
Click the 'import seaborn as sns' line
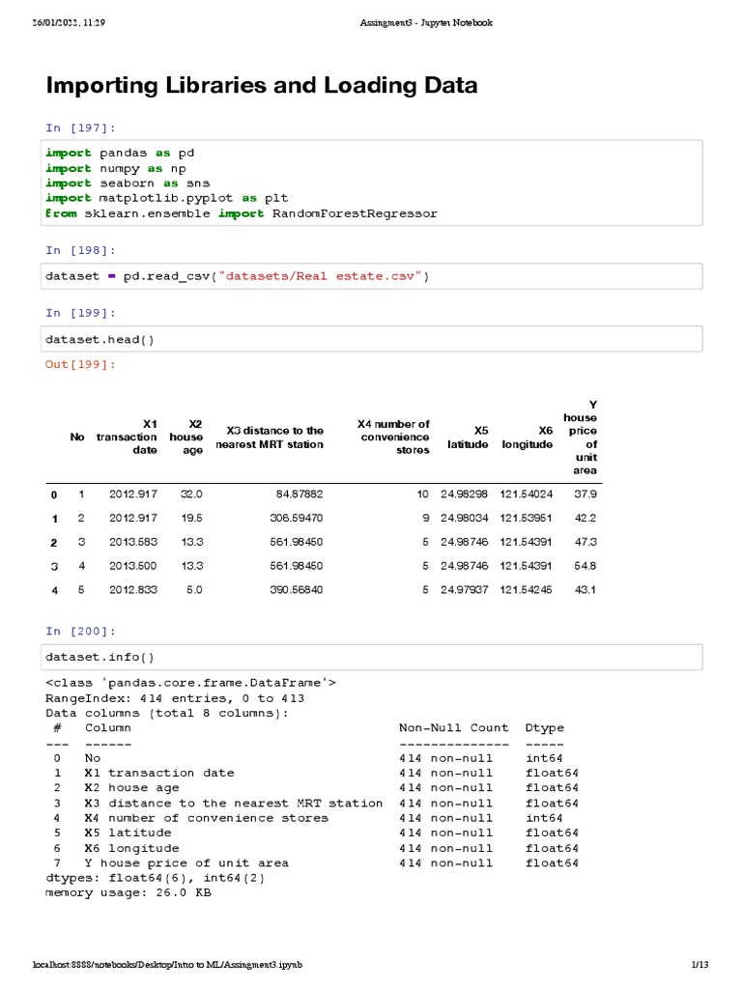pyautogui.click(x=128, y=183)
